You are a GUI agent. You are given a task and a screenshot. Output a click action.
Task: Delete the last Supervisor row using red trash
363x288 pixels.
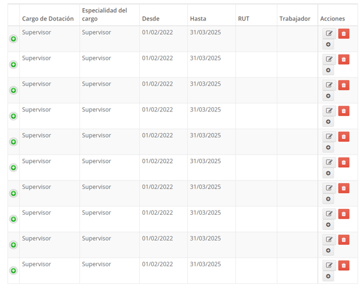pyautogui.click(x=344, y=265)
